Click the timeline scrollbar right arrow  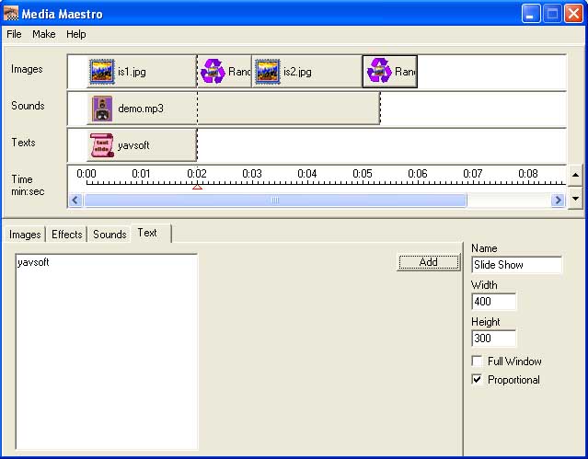(x=558, y=200)
